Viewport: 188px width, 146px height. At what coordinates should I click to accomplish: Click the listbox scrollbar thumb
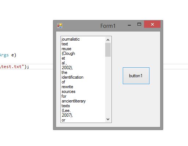point(108,50)
